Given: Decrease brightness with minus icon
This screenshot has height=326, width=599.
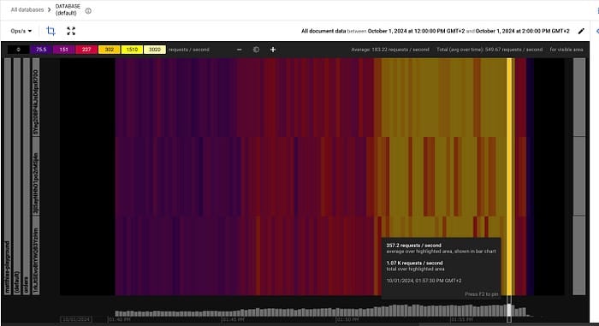Looking at the screenshot, I should click(239, 50).
